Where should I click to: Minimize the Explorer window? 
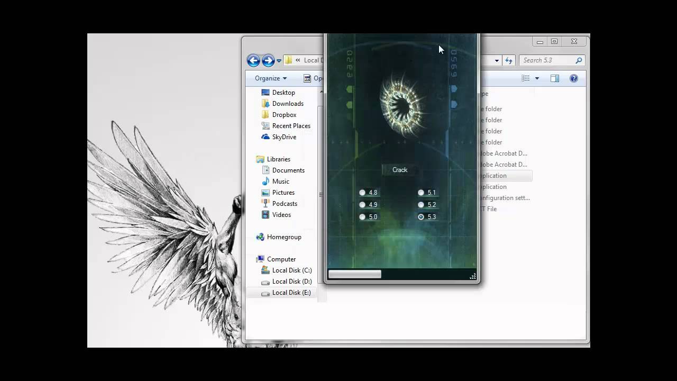tap(539, 41)
